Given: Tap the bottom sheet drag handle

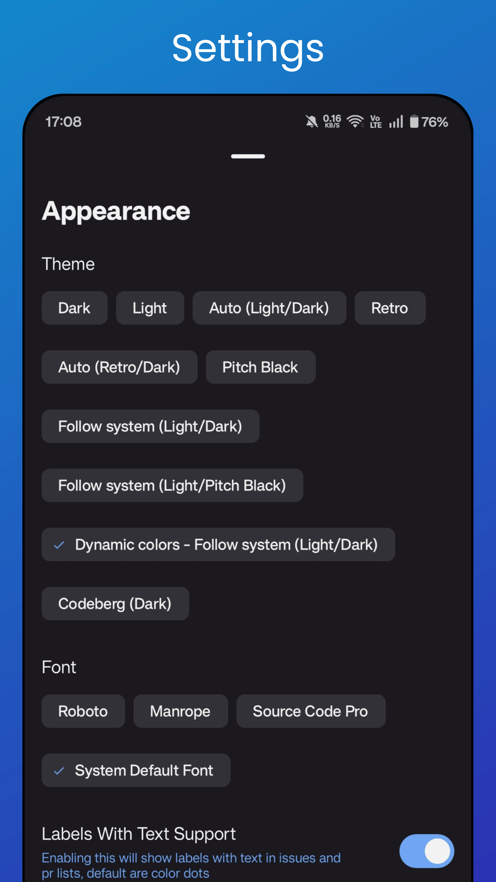Looking at the screenshot, I should coord(248,156).
